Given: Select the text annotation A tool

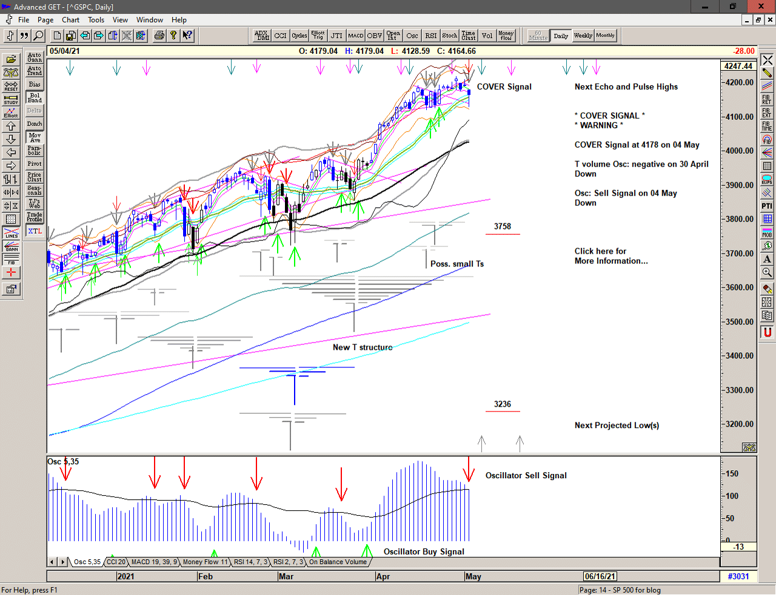Looking at the screenshot, I should (x=767, y=259).
